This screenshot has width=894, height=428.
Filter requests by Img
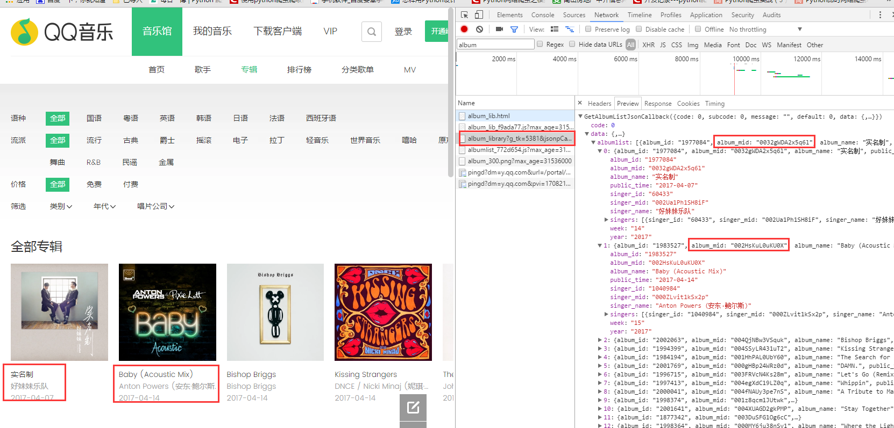(x=693, y=45)
